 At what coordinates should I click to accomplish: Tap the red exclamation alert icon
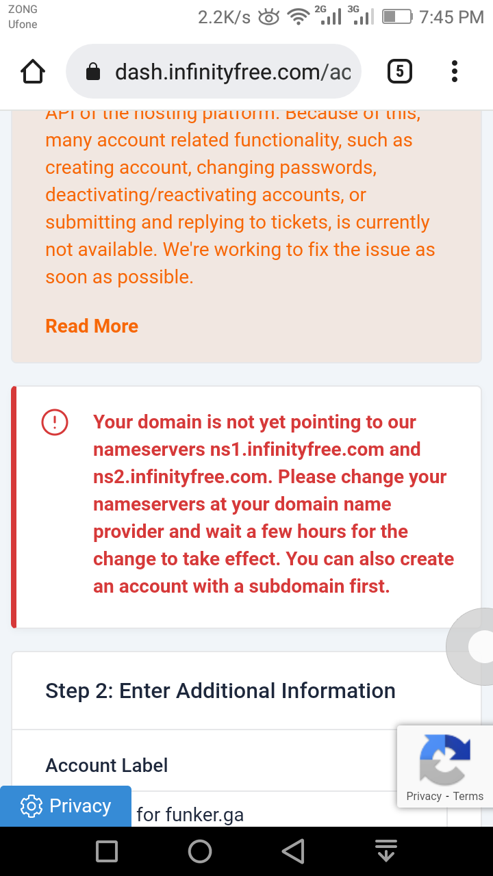tap(55, 422)
